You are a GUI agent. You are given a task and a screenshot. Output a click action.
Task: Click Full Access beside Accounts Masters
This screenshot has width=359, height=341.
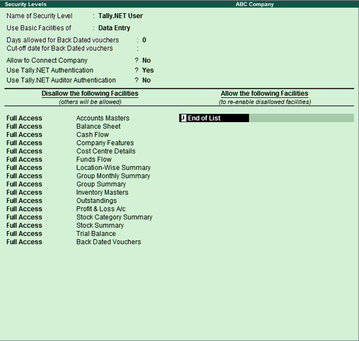click(24, 118)
